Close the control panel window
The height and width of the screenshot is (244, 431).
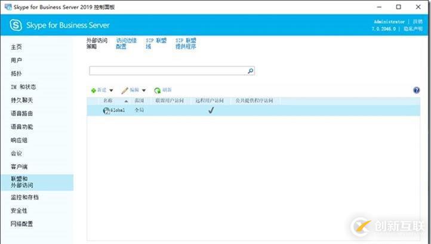click(x=418, y=7)
